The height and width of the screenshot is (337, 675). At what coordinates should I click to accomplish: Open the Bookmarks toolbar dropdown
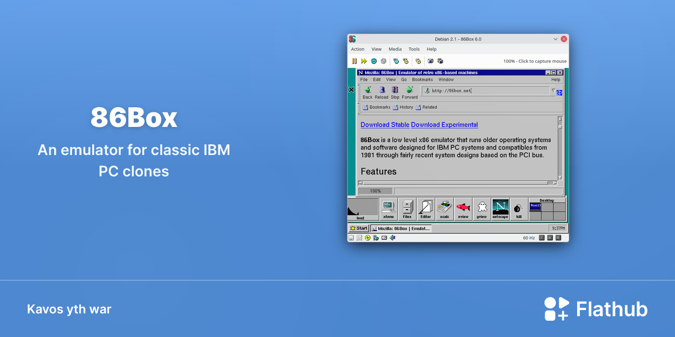(x=376, y=107)
